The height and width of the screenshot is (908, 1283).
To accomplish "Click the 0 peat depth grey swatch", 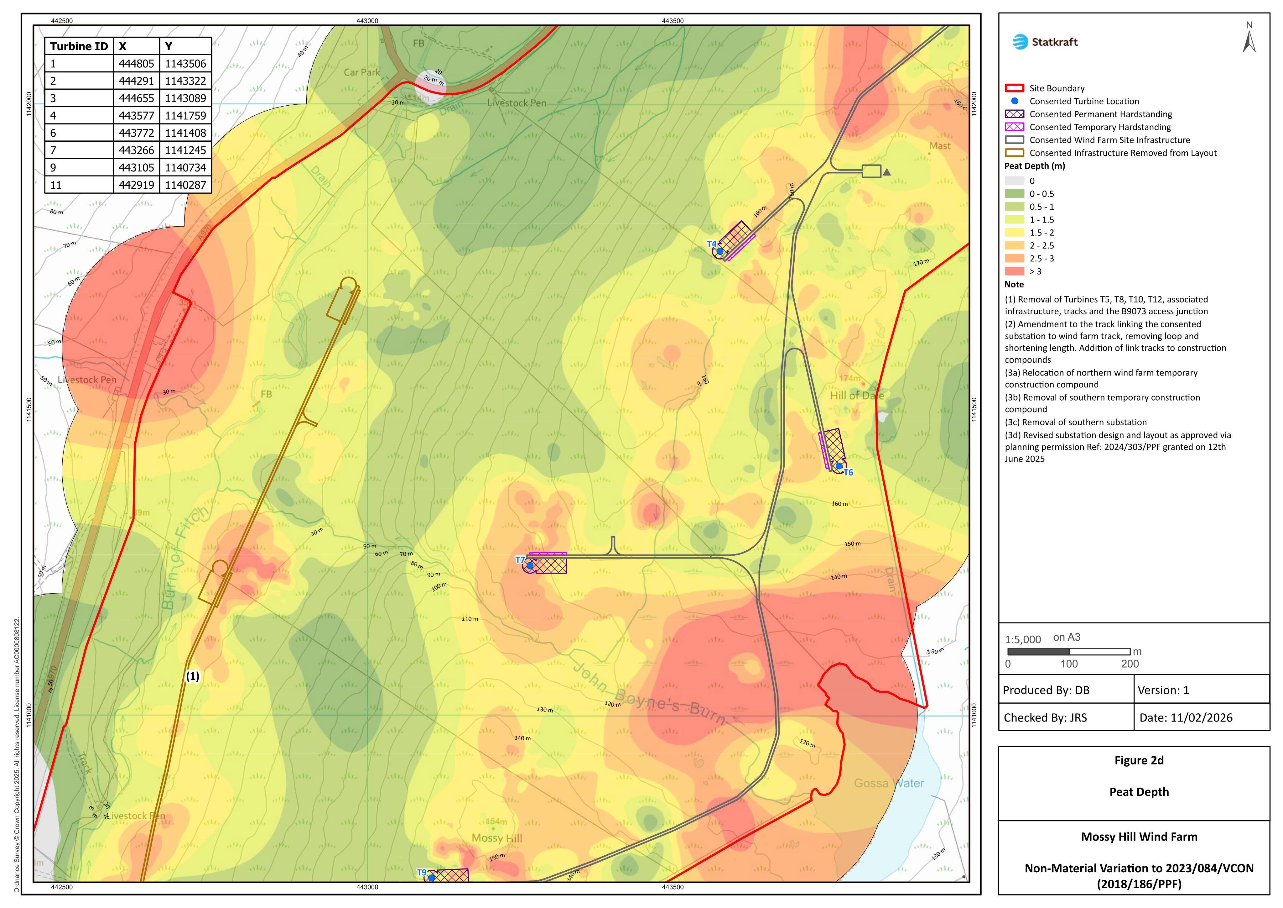I will coord(1014,181).
